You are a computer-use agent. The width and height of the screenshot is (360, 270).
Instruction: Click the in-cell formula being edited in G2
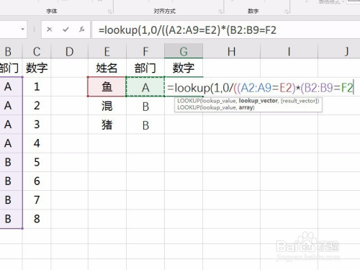point(260,88)
